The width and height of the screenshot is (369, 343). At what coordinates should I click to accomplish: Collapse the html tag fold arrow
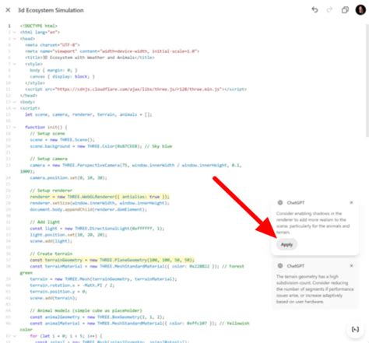point(15,33)
